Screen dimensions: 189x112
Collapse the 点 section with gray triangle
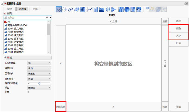pos(5,58)
